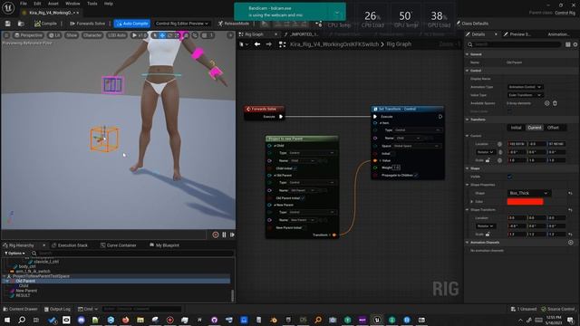
Task: Click the Details property matrix grid icon
Action: coord(568,44)
